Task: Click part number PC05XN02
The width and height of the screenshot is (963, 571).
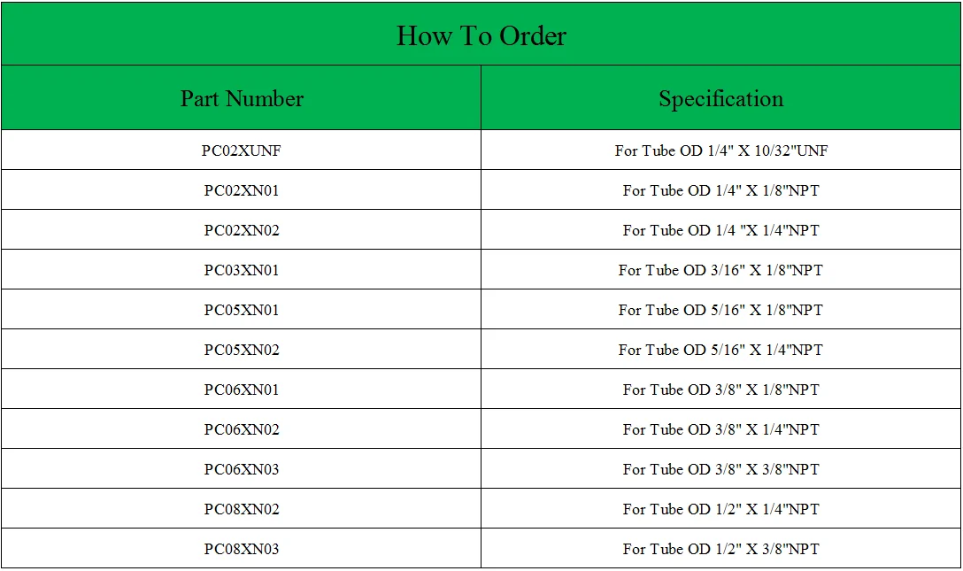Action: pos(242,350)
